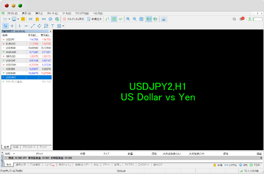Screen dimensions: 264x174
Task: Expand the drawing objects dropdown arrow
Action: [63, 26]
